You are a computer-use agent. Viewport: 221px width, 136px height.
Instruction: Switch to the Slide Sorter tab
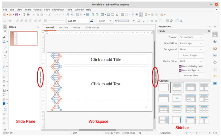coord(92,28)
